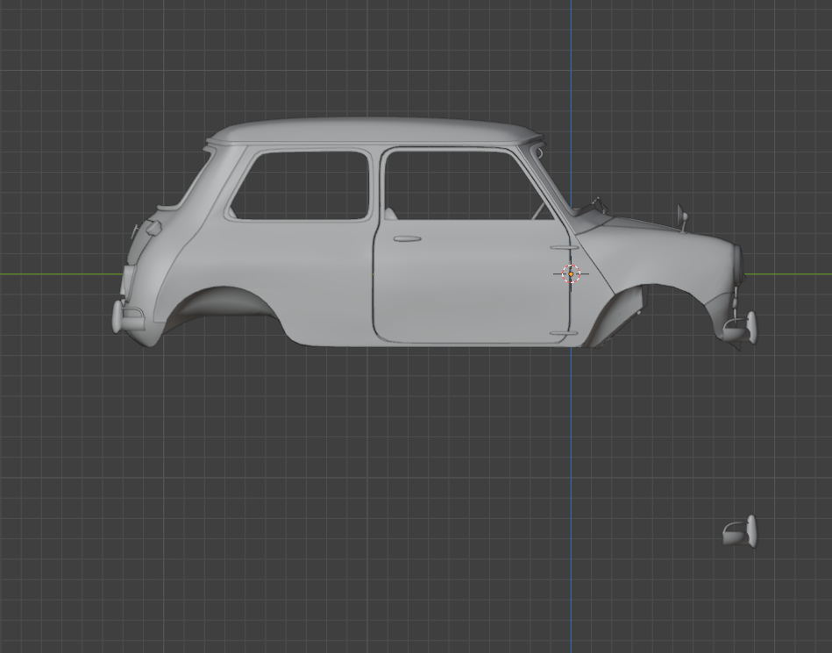Click the fuel filler cap at rear
The height and width of the screenshot is (653, 832).
(x=153, y=228)
